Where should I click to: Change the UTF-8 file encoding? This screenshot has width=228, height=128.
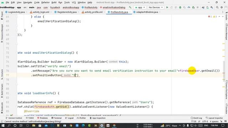[205, 121]
